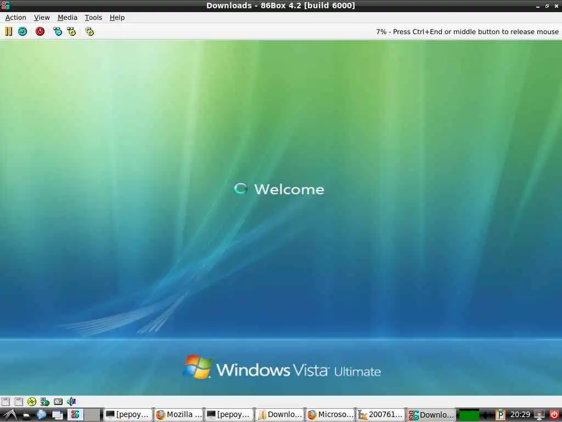Click the hard disk status bar icon

pyautogui.click(x=58, y=402)
